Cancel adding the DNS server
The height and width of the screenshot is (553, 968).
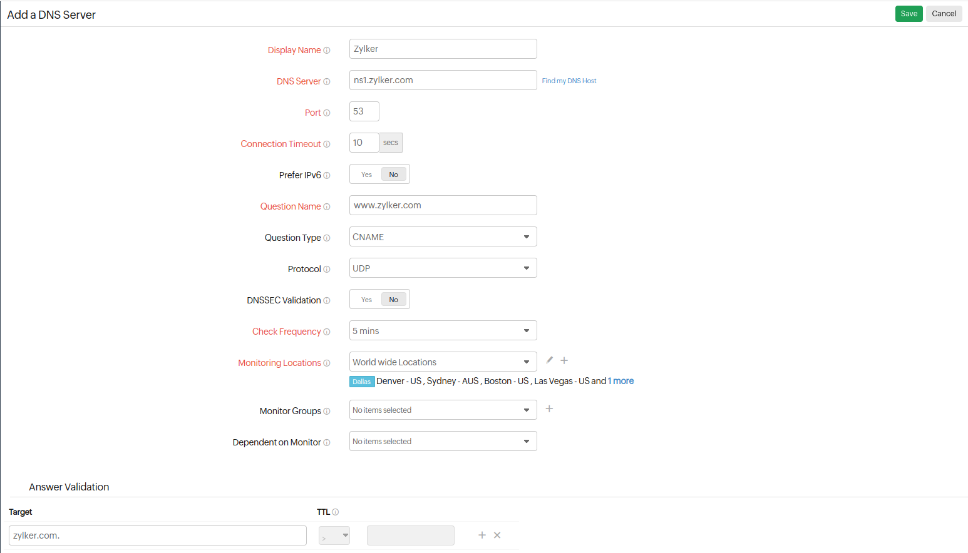[x=944, y=13]
